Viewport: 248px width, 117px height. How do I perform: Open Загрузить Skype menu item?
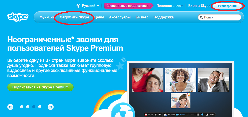point(75,17)
